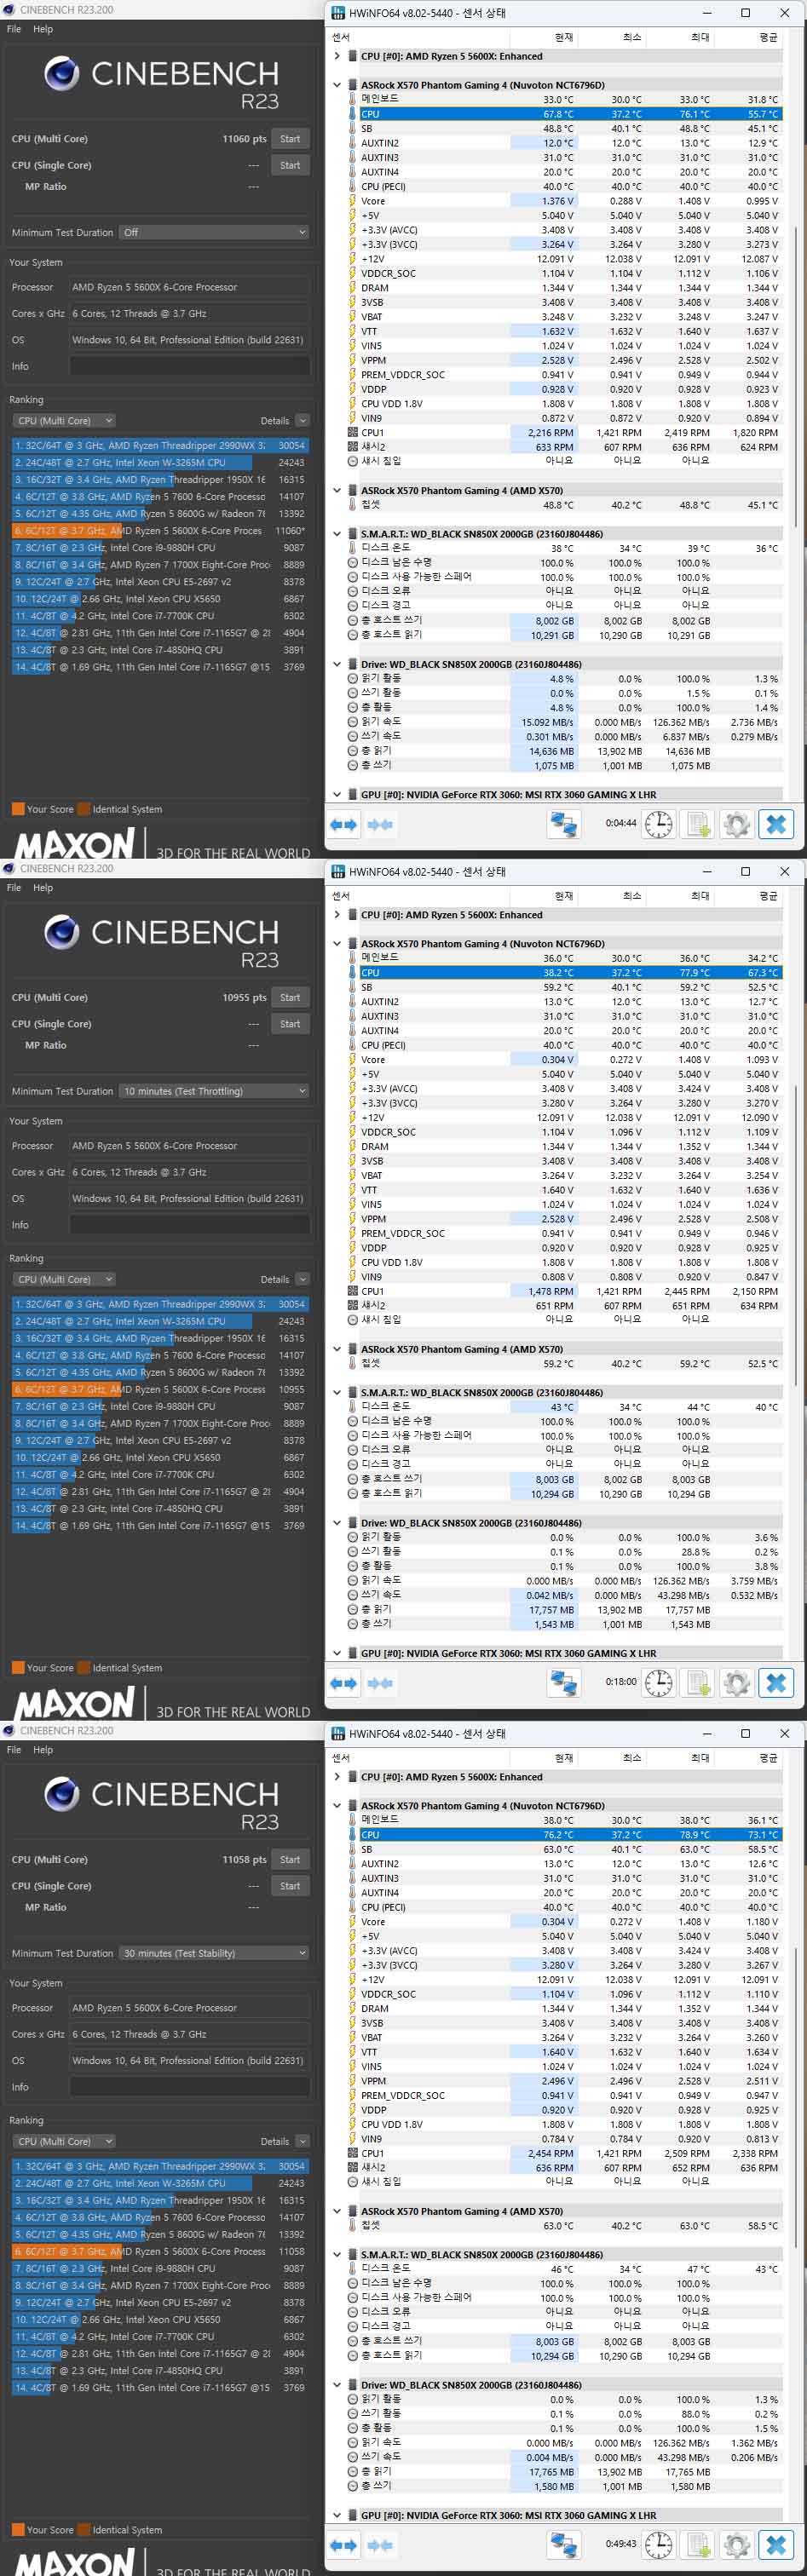Open dropdown showing 30 minutes (Test Stability)

tap(214, 1953)
